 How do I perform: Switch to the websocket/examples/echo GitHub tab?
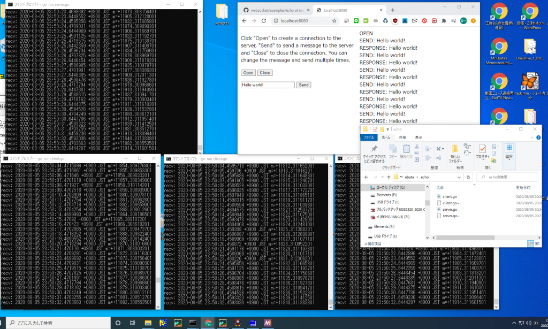tap(273, 10)
